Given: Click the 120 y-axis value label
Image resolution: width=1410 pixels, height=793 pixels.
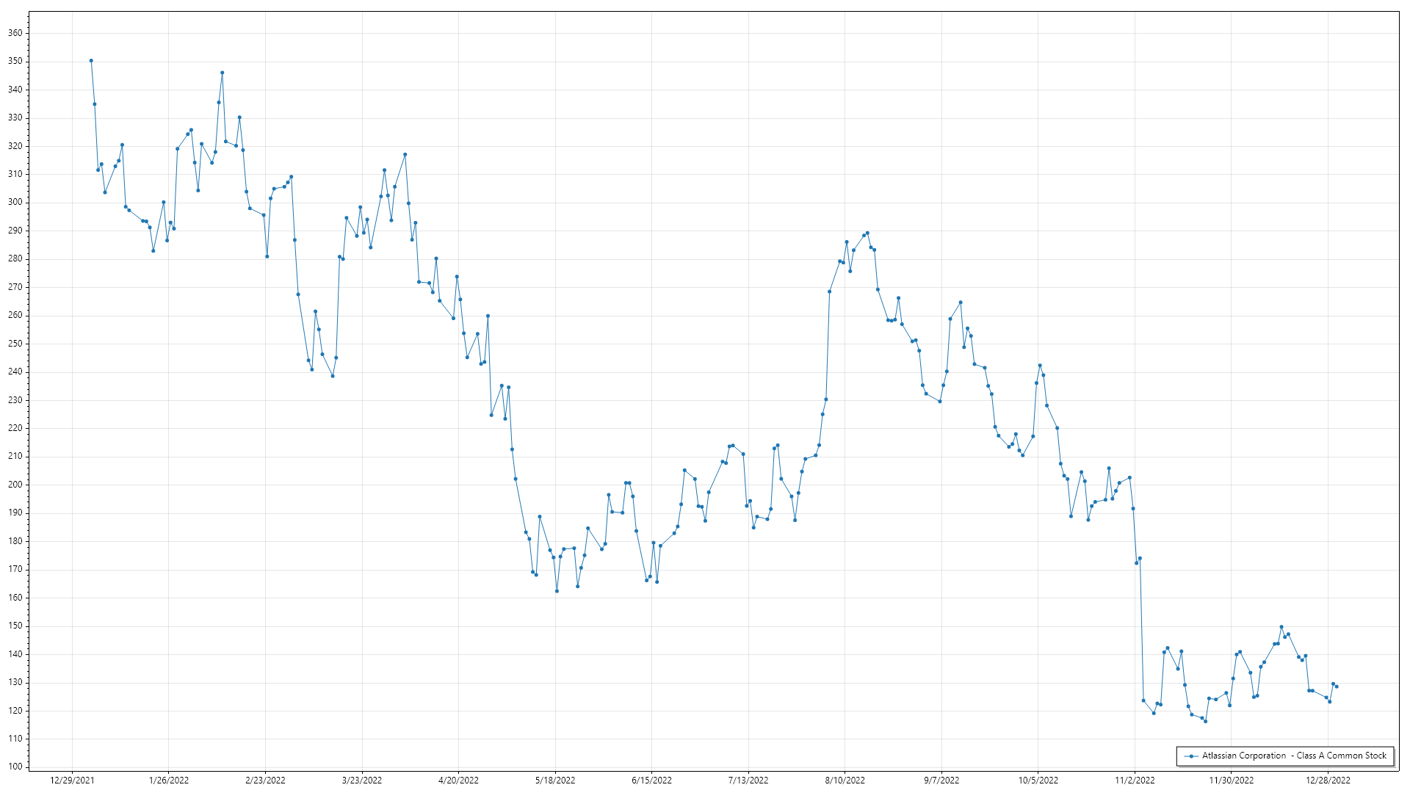Looking at the screenshot, I should (15, 711).
